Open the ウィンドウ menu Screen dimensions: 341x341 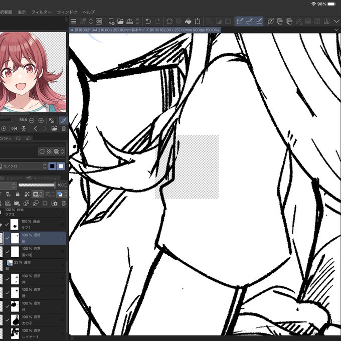67,12
